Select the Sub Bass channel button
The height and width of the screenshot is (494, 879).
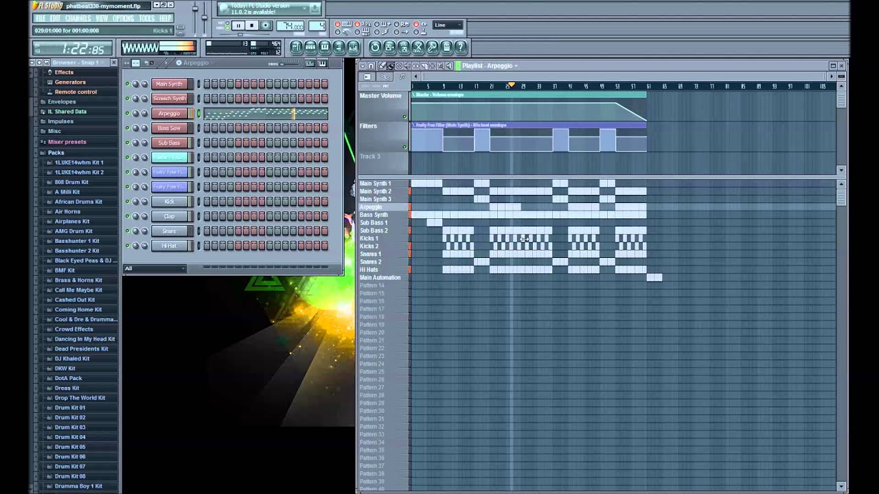point(169,143)
